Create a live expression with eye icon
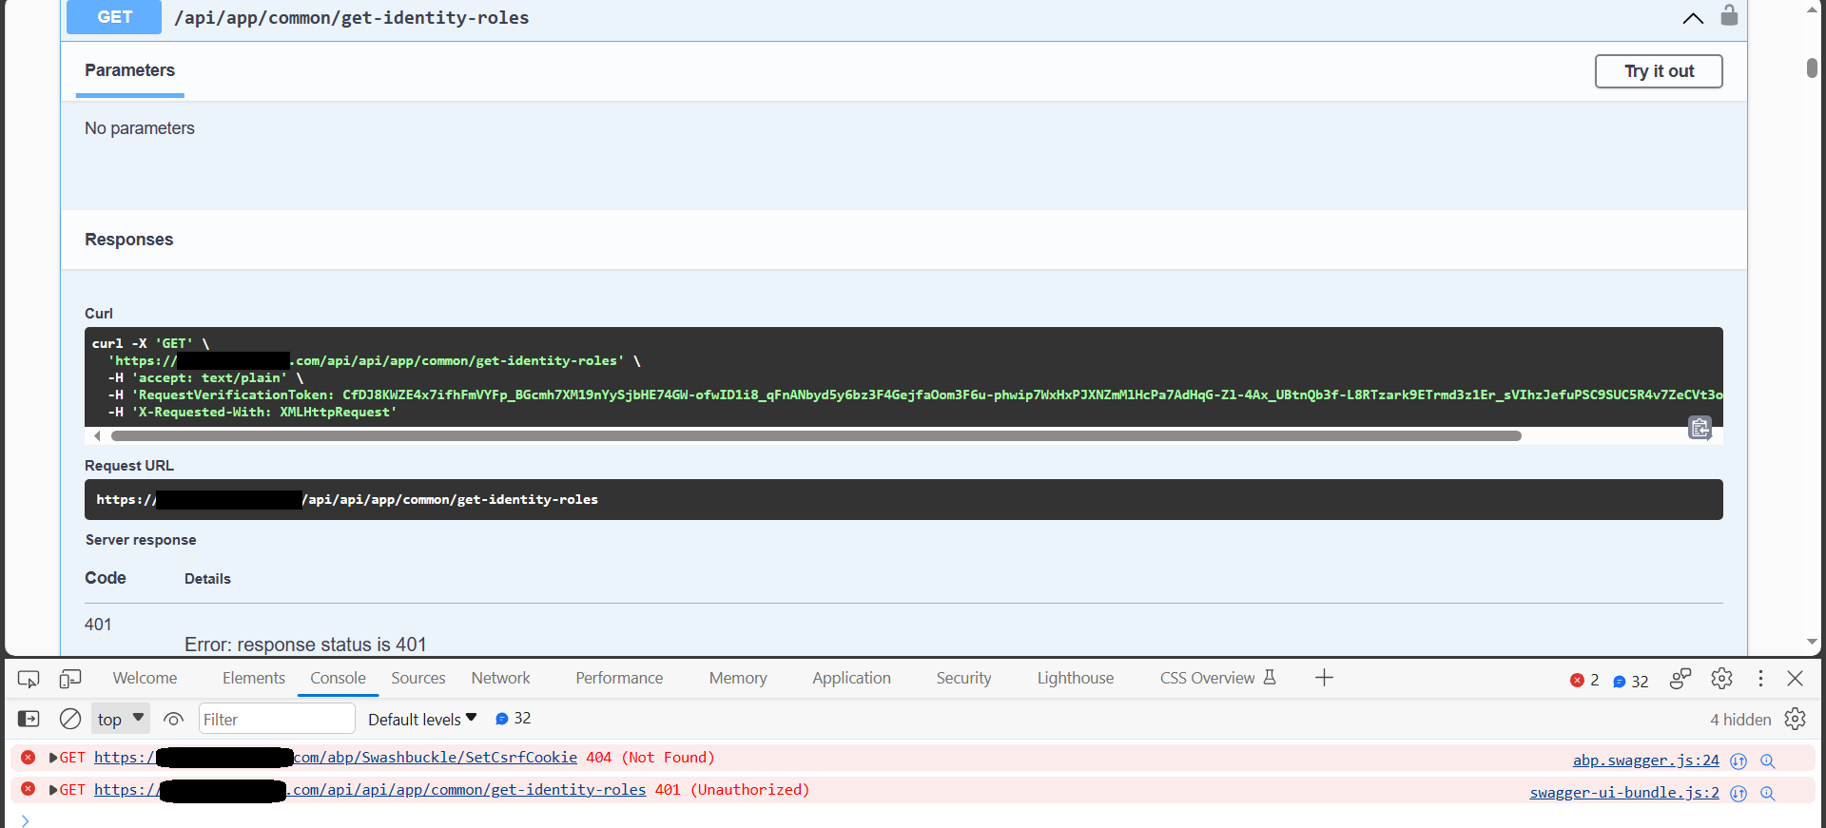 point(173,720)
